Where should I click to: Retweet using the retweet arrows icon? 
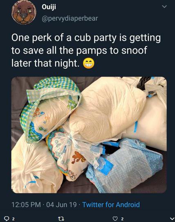[61, 219]
